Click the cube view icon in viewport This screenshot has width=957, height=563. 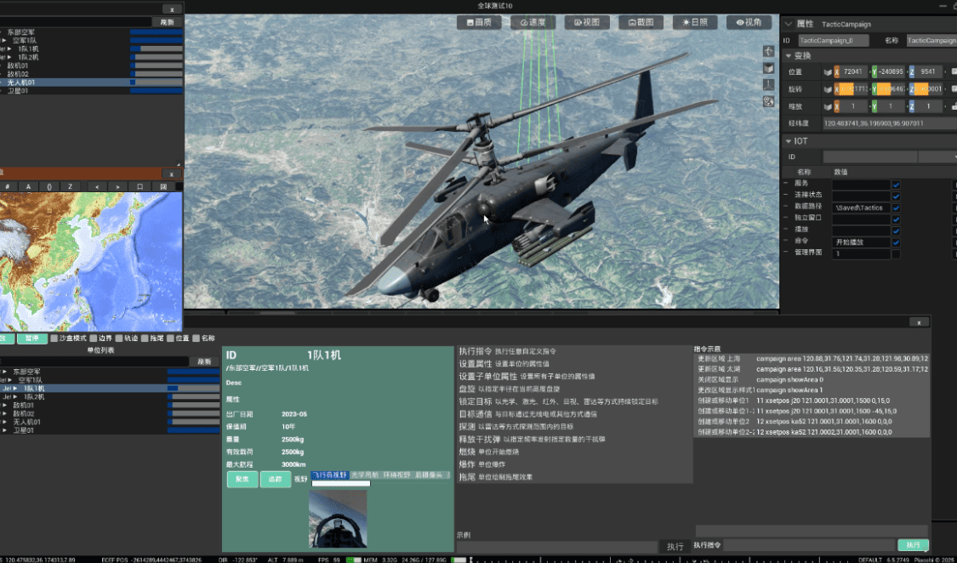coord(769,68)
